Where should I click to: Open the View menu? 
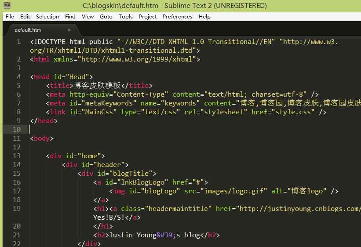pyautogui.click(x=88, y=17)
